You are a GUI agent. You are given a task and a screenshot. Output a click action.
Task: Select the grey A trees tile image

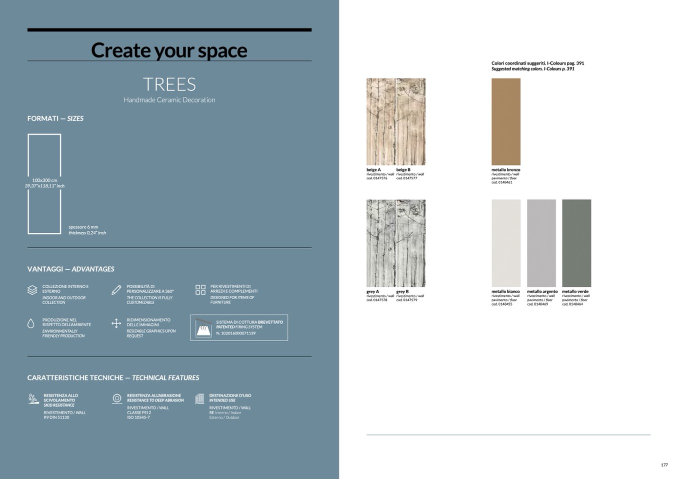380,243
